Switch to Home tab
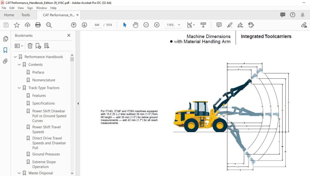 [x=9, y=15]
